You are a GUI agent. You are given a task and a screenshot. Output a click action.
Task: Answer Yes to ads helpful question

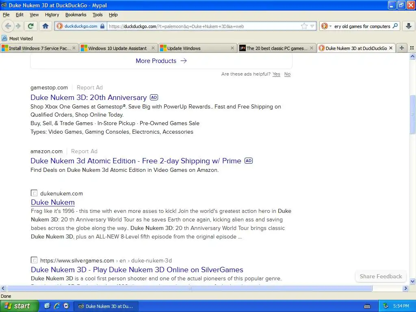click(x=276, y=74)
